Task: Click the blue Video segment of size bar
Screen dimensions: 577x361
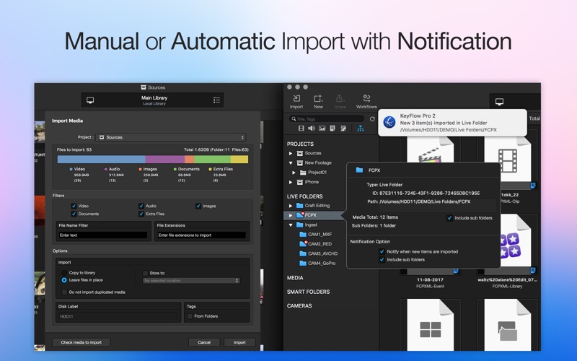Action: pos(101,159)
